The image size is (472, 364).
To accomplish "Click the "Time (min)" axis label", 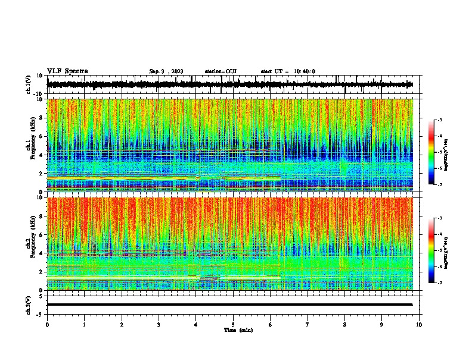I will click(238, 330).
